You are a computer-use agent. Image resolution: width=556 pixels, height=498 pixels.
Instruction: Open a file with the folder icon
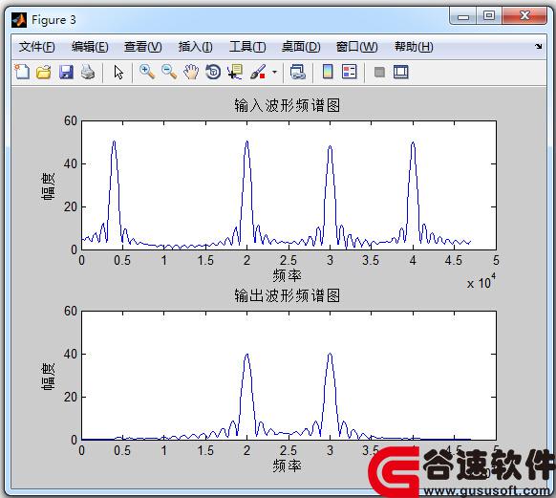click(x=44, y=72)
